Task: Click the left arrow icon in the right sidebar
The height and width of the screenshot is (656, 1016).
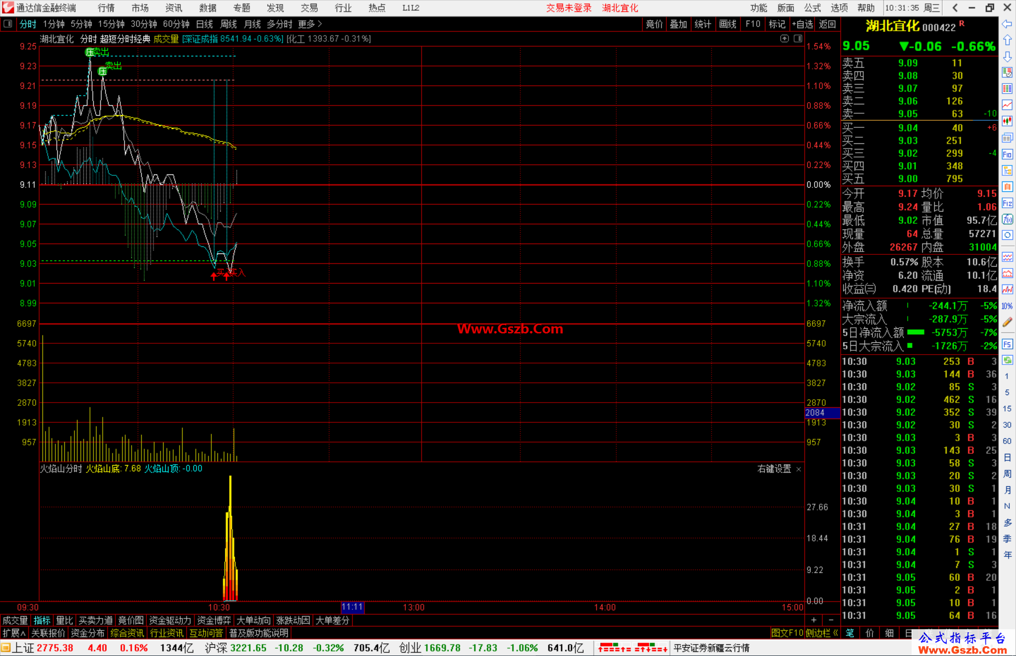Action: pyautogui.click(x=1007, y=24)
